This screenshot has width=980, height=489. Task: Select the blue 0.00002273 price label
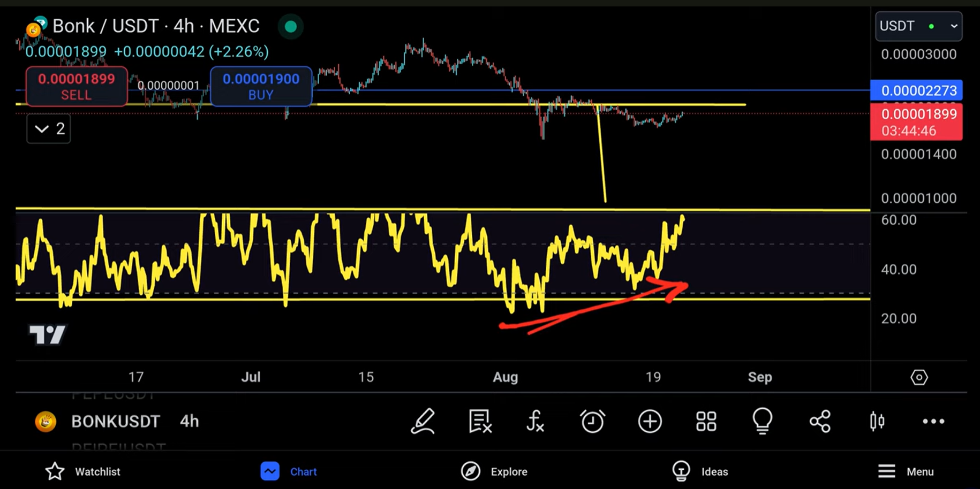click(917, 90)
